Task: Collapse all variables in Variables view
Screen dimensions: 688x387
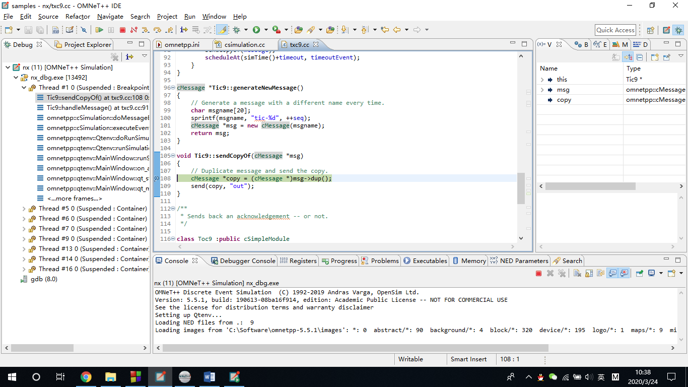Action: pyautogui.click(x=639, y=57)
